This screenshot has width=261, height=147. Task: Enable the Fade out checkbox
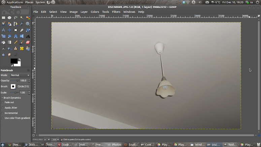pyautogui.click(x=3, y=102)
